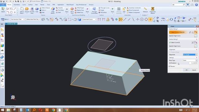
Task: Launch the Extrude command
Action: 27,10
